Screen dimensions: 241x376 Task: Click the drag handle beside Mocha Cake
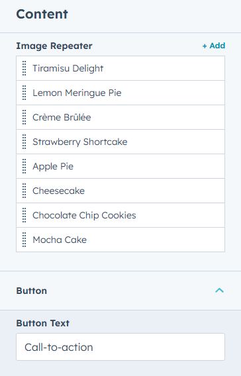click(x=24, y=240)
